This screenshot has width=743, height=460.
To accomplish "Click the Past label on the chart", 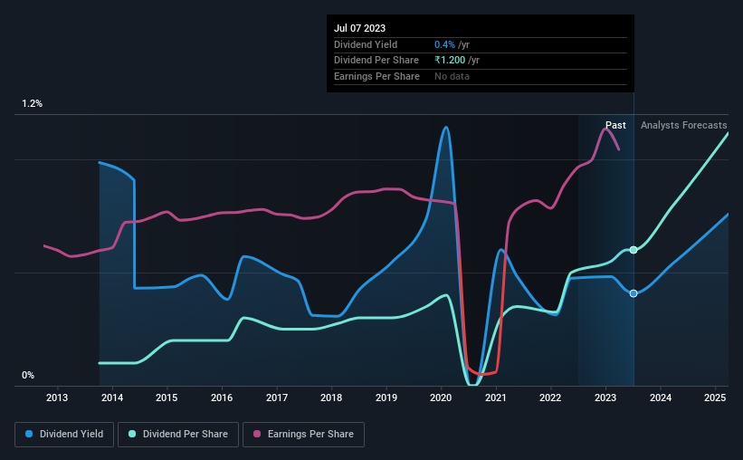I will (x=615, y=125).
